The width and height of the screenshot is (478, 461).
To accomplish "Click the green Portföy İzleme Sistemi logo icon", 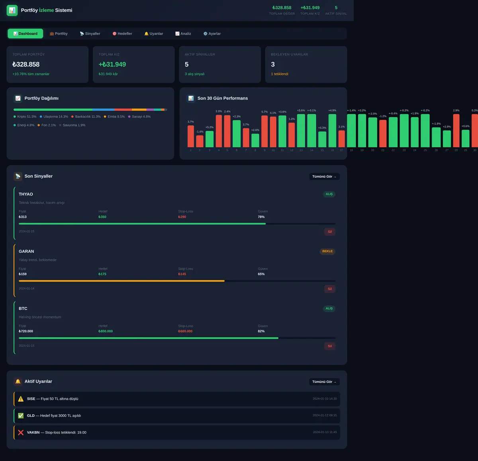I will (x=12, y=10).
